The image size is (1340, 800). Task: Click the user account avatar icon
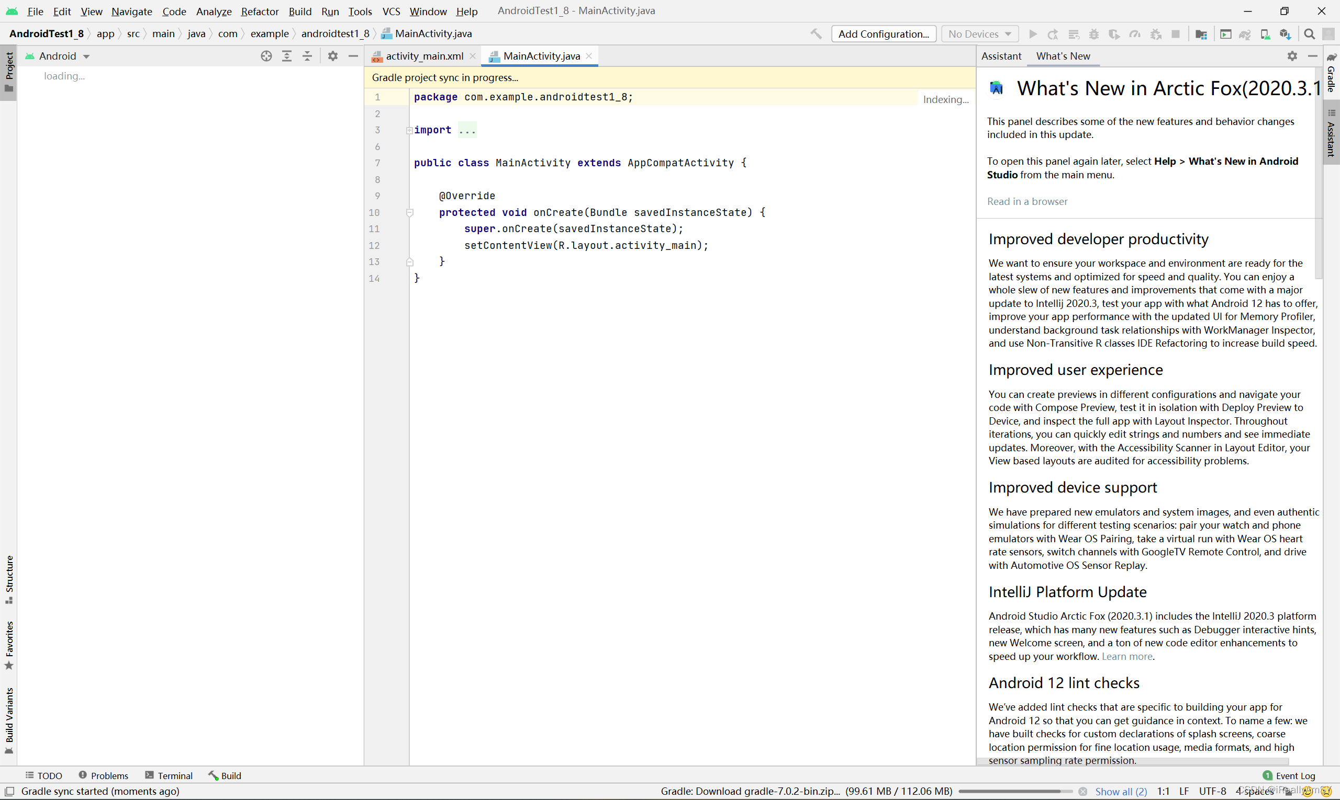tap(1328, 34)
